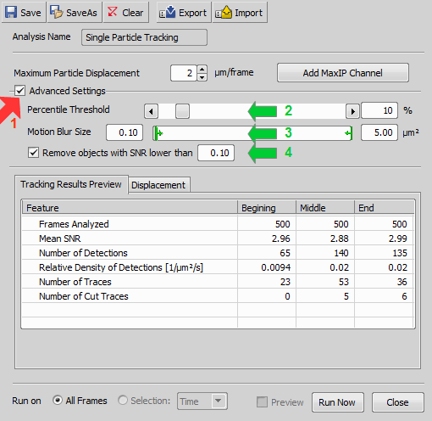Toggle Remove objects with SNR checkbox
Image resolution: width=432 pixels, height=421 pixels.
(x=33, y=153)
